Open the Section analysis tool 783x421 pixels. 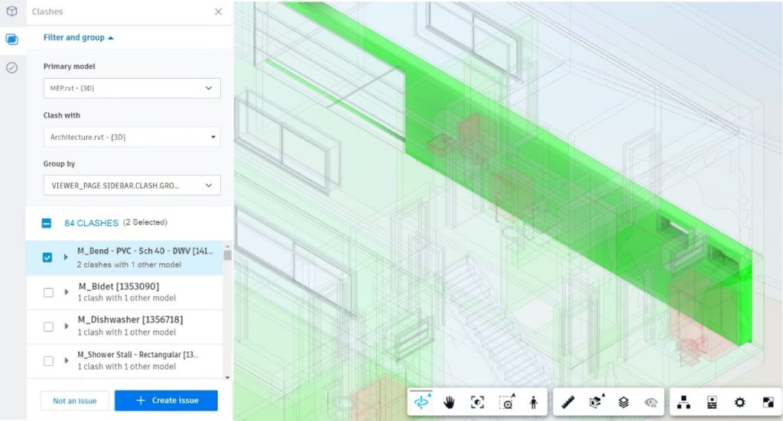(x=596, y=402)
